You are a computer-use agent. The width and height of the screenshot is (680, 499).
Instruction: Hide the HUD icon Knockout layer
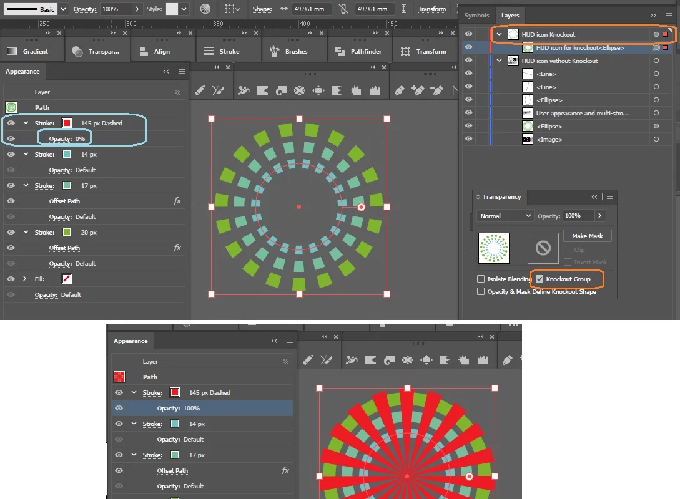[x=468, y=34]
